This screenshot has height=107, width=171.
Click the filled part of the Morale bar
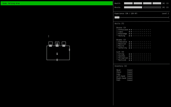point(133,7)
